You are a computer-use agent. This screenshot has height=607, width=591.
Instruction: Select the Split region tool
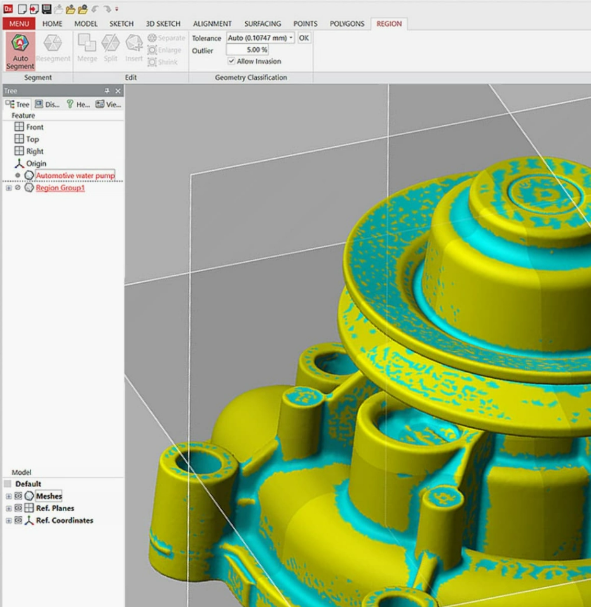tap(111, 48)
